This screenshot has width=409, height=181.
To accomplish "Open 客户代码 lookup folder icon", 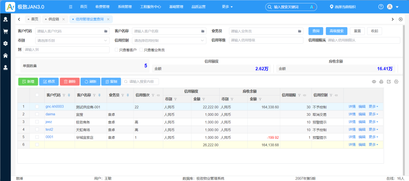I will pyautogui.click(x=106, y=31).
